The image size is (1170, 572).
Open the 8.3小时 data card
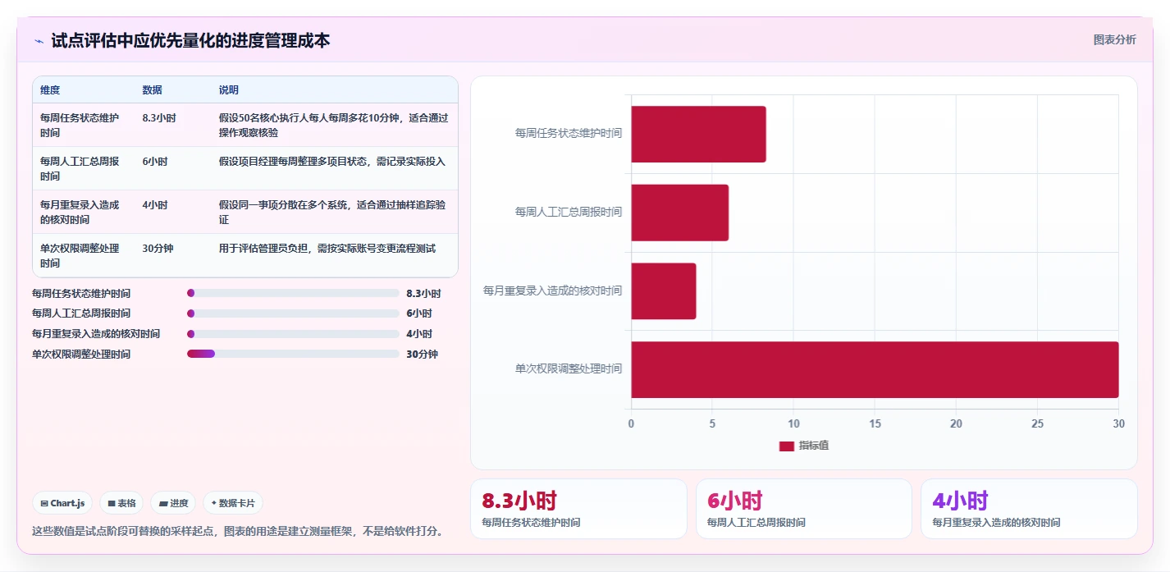578,509
